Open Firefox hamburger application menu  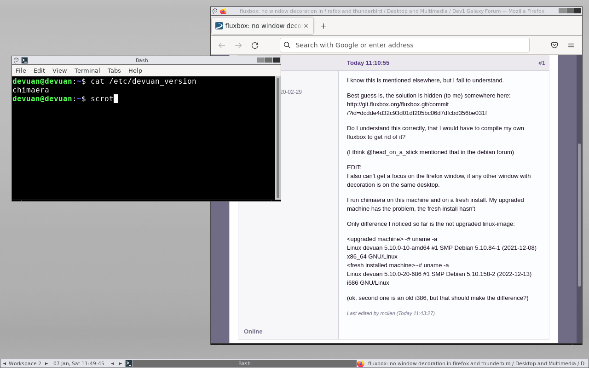pos(571,45)
